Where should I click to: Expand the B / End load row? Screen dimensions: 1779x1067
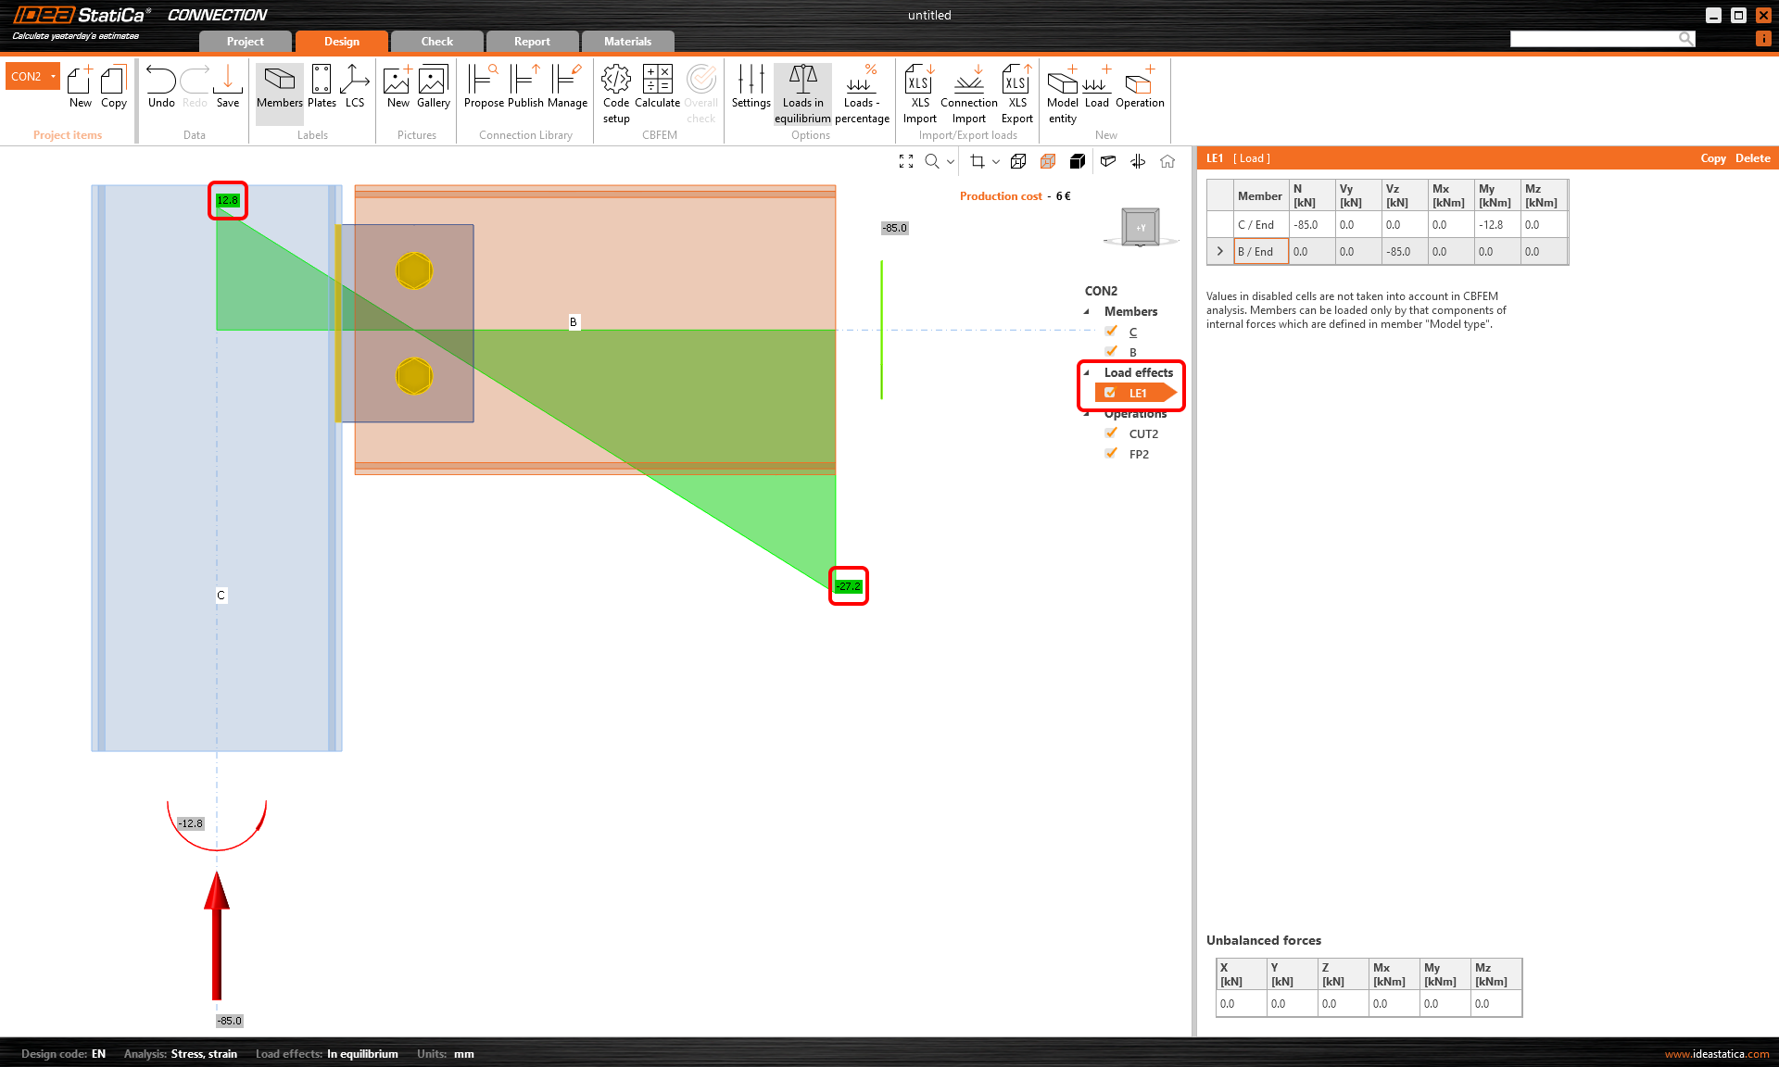[1219, 251]
